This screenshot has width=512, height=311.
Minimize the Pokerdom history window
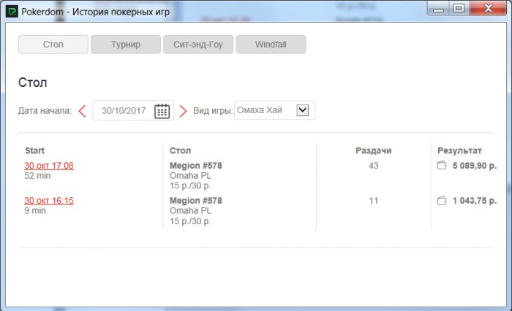(438, 8)
